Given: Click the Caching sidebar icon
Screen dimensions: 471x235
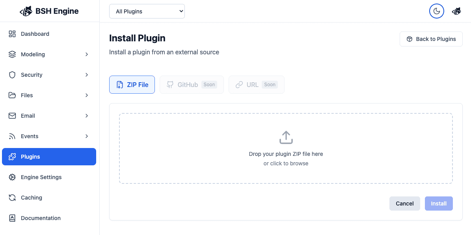Looking at the screenshot, I should coord(12,198).
